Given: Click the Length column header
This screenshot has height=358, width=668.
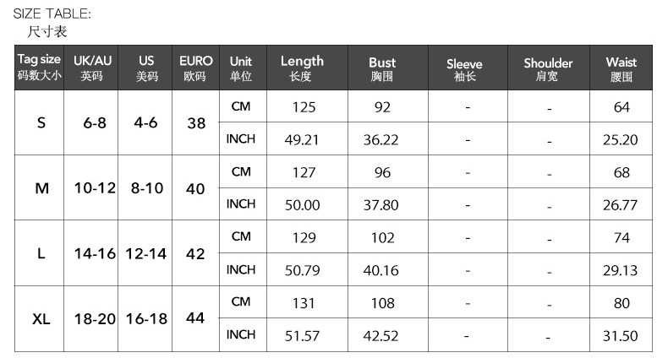Looking at the screenshot, I should (302, 68).
